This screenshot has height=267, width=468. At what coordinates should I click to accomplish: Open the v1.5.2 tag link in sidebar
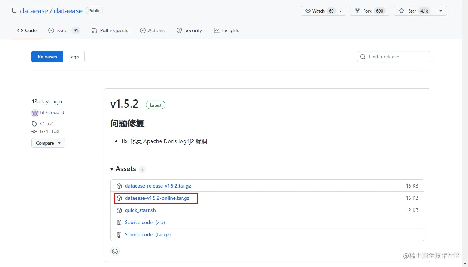(x=47, y=123)
